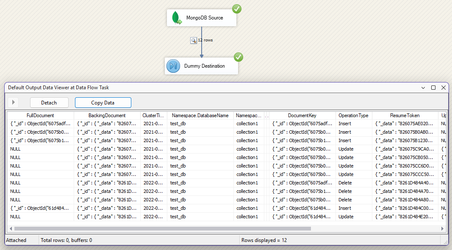Click the Namespace.DatabaseName column header
This screenshot has height=250, width=452.
[200, 115]
